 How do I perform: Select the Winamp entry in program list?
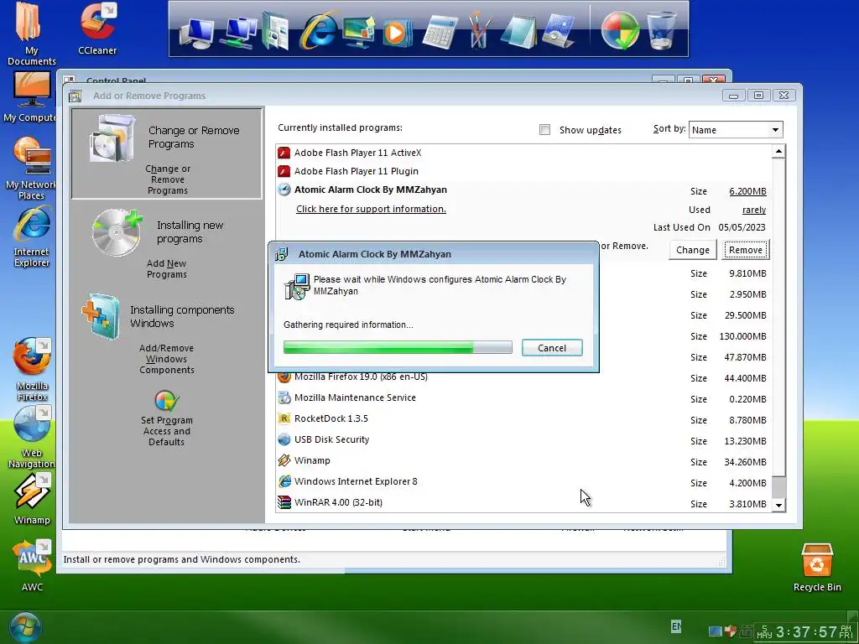pyautogui.click(x=523, y=460)
